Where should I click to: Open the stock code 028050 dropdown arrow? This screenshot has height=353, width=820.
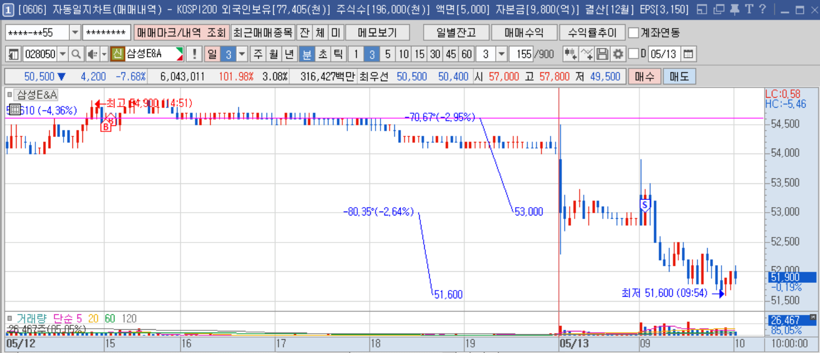(62, 54)
